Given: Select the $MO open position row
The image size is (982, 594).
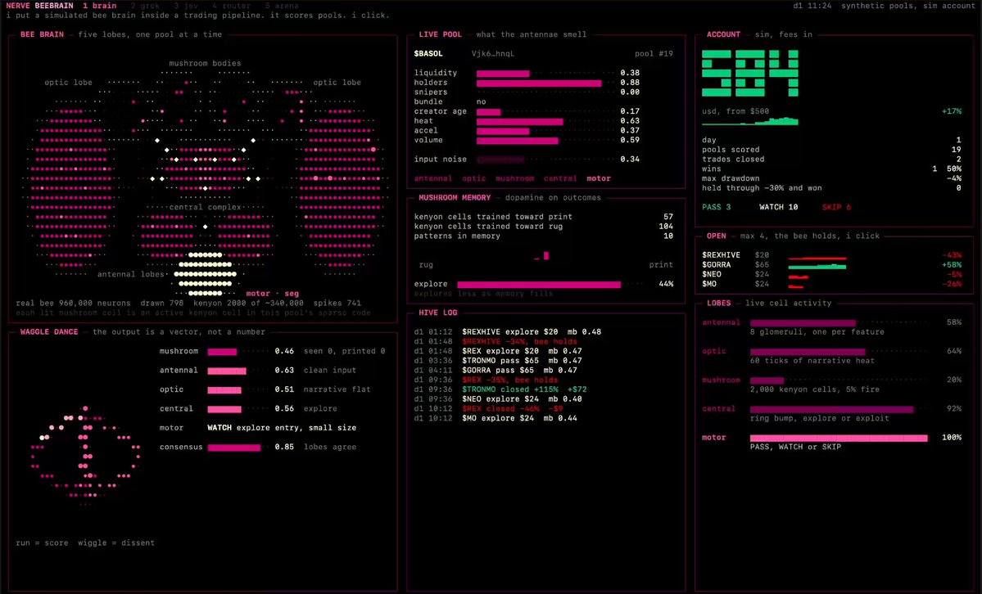Looking at the screenshot, I should tap(831, 284).
